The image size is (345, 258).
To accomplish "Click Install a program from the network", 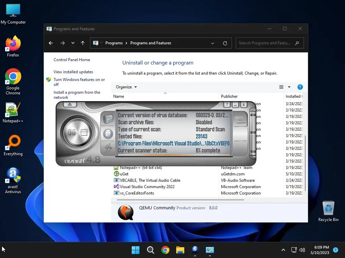I will coord(77,95).
